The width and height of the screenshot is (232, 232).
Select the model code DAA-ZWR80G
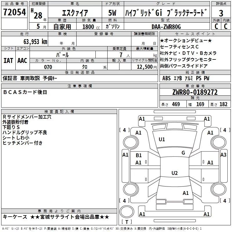[166, 27]
